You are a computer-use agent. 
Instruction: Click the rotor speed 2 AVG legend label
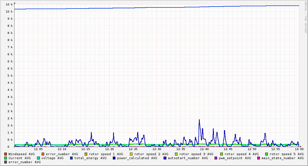pos(151,154)
